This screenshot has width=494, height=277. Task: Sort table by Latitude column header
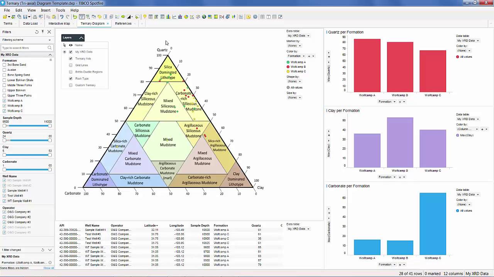pos(151,225)
